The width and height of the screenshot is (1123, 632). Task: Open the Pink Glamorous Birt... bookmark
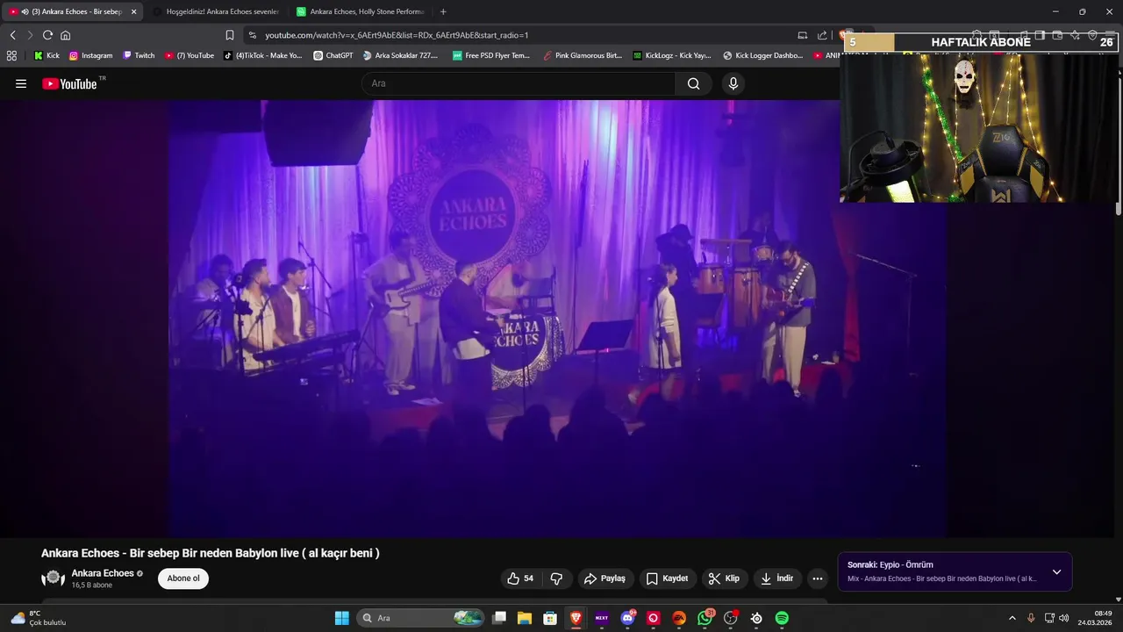click(x=583, y=55)
